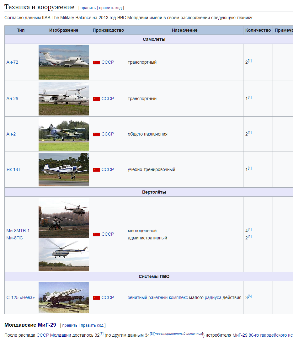Image resolution: width=293 pixels, height=342 pixels.
Task: Click the Як-18Т trainer photo thumbnail
Action: click(x=64, y=169)
